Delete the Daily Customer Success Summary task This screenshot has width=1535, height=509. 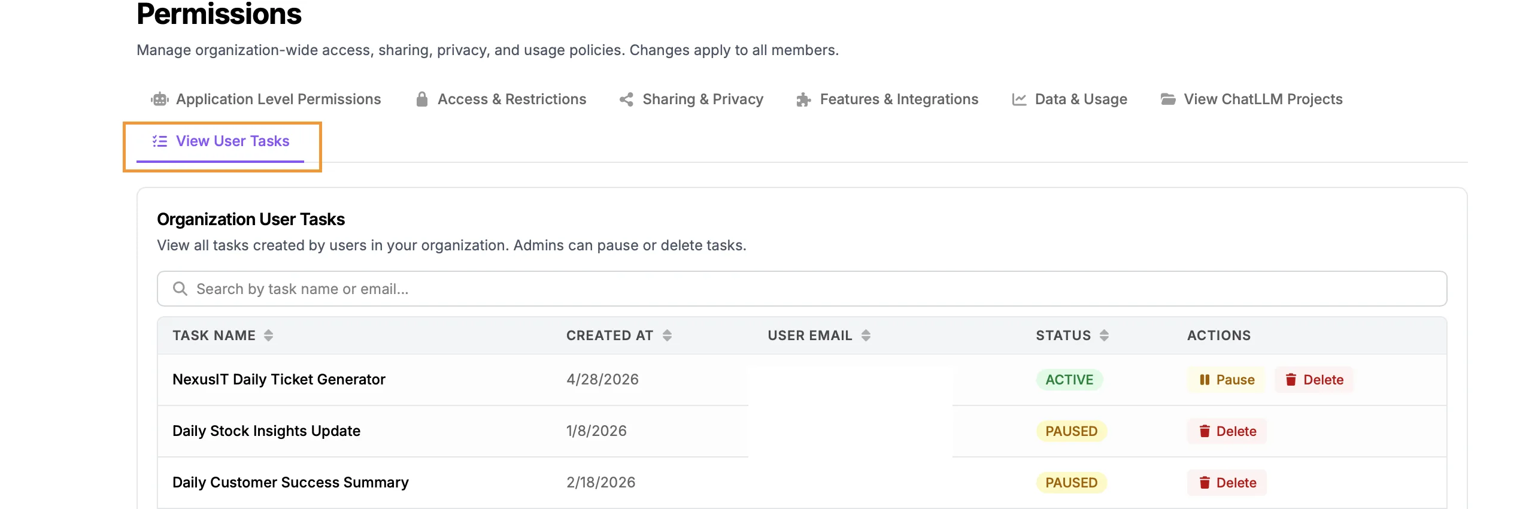[x=1227, y=483]
